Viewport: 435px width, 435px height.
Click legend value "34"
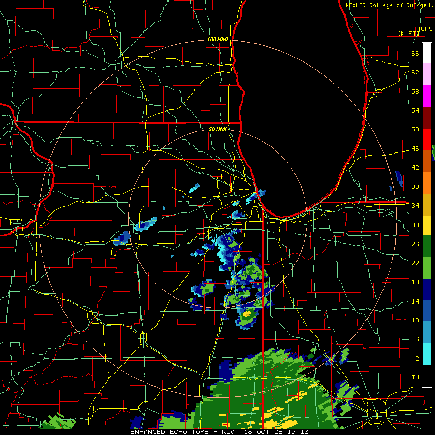click(415, 206)
